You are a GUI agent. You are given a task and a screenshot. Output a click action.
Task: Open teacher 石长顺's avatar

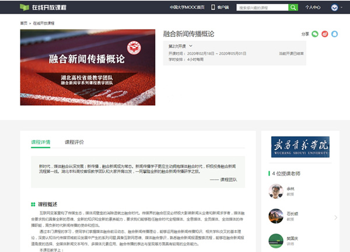coord(276,216)
